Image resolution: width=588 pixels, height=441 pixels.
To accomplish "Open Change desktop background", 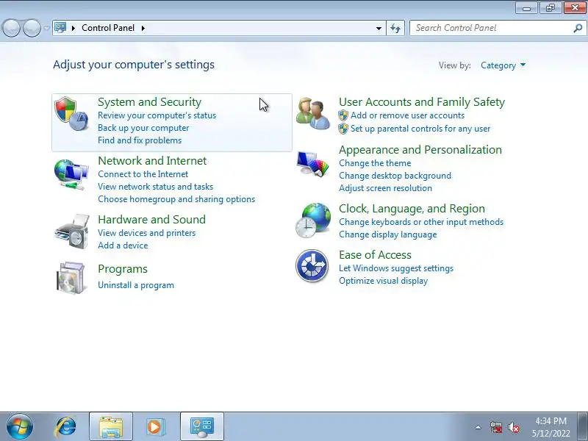I will point(395,176).
